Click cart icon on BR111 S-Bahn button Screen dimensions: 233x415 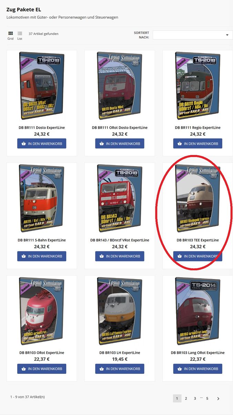coord(24,256)
